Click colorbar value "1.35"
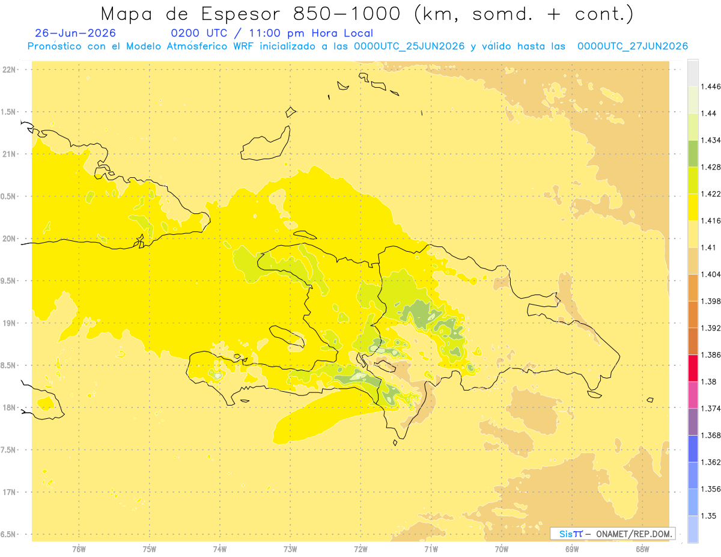Screen dimensions: 721x557 coord(709,516)
